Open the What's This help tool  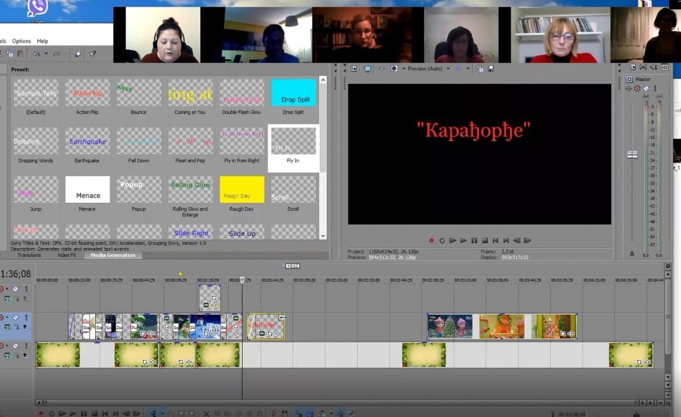[92, 53]
